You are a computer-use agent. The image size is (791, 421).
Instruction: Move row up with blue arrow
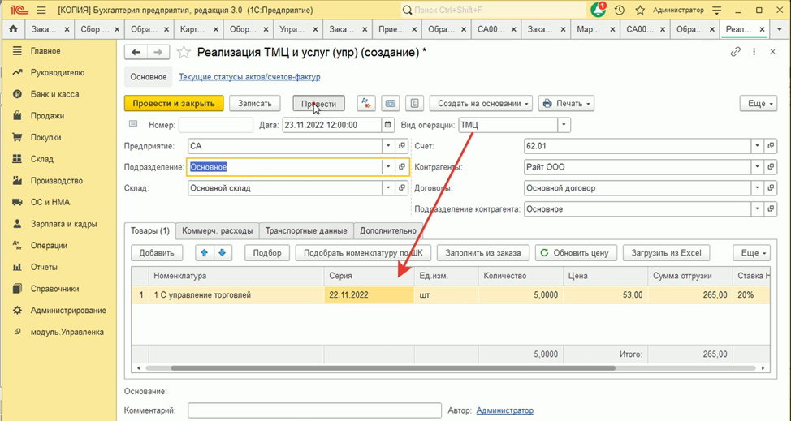click(205, 253)
